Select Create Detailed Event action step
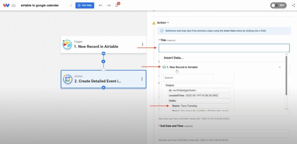 104,79
